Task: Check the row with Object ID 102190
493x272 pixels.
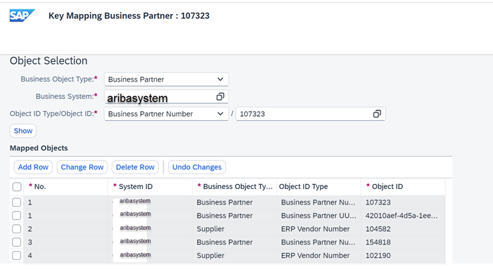Action: pos(16,256)
